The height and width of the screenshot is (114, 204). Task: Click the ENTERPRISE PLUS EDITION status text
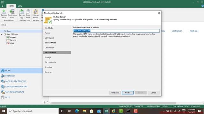(x=158, y=106)
